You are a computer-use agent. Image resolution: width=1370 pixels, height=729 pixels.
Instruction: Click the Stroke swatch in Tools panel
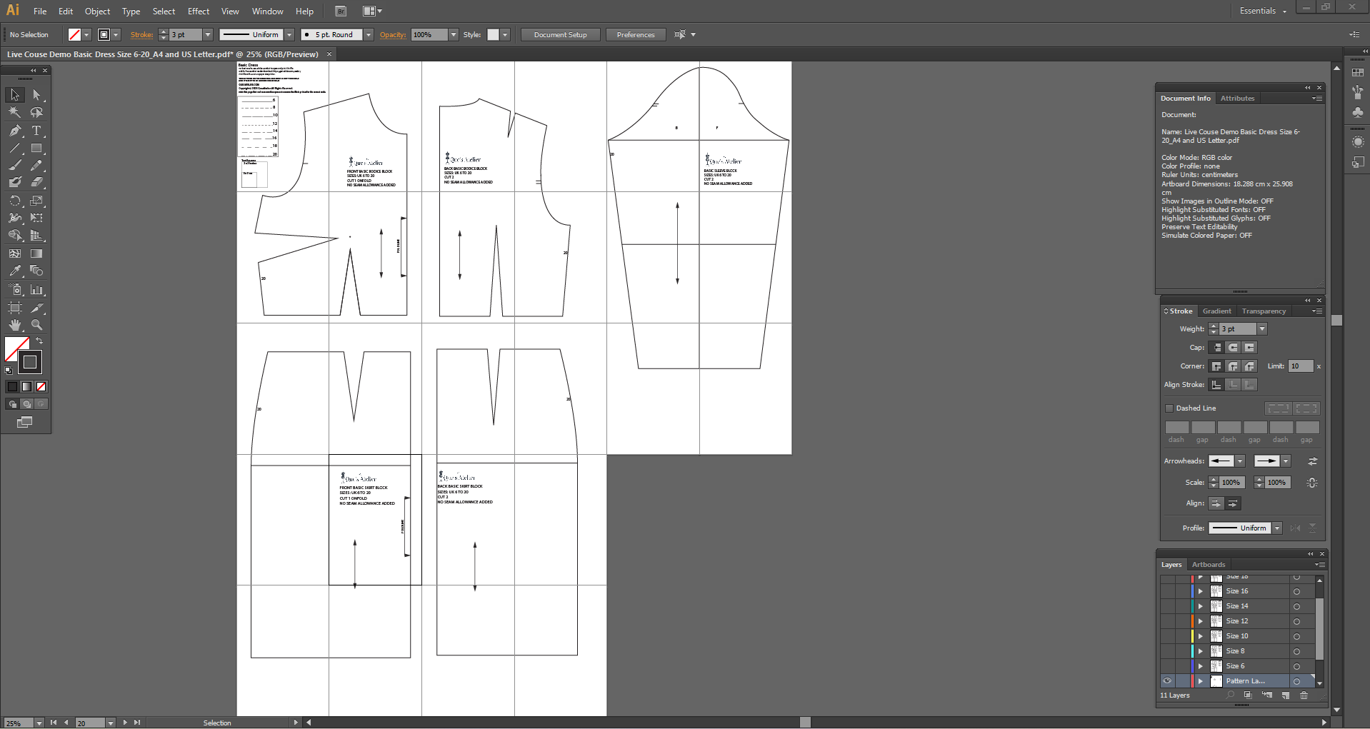point(30,362)
